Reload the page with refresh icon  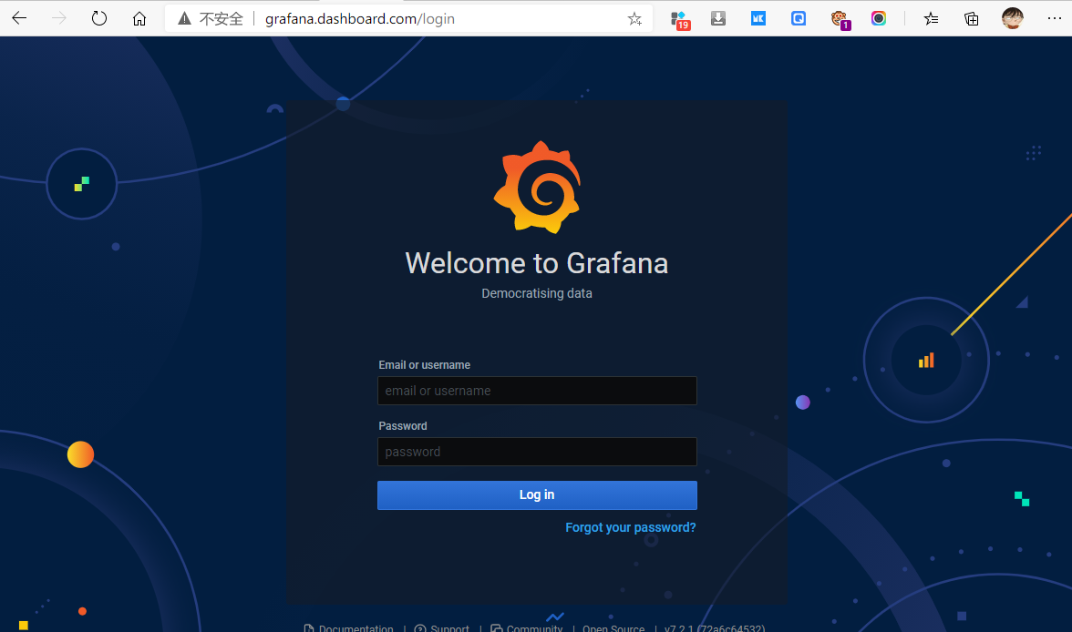[99, 18]
